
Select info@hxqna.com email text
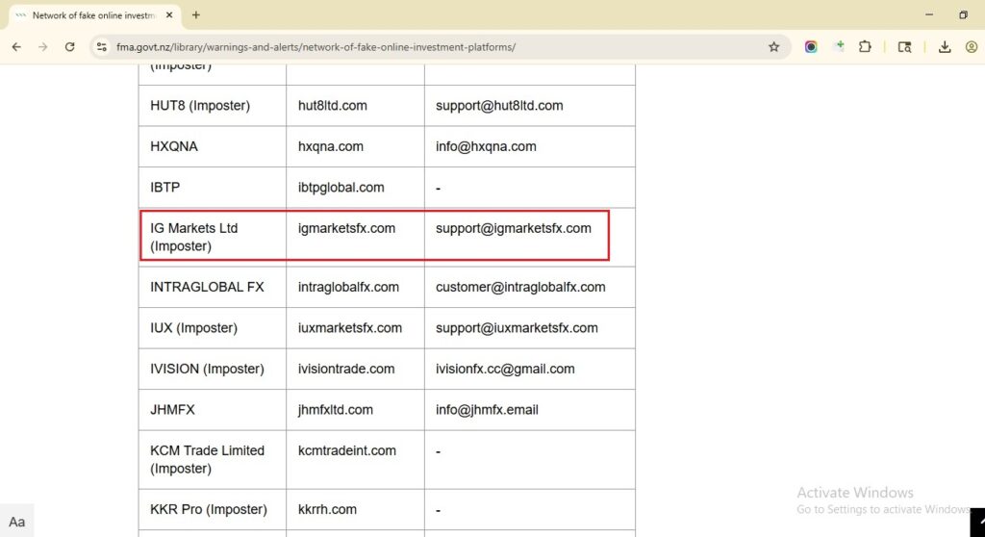coord(486,146)
